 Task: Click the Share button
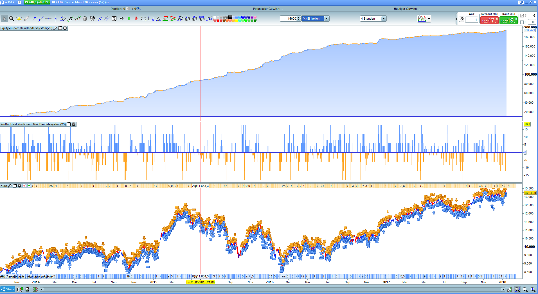[x=8, y=289]
